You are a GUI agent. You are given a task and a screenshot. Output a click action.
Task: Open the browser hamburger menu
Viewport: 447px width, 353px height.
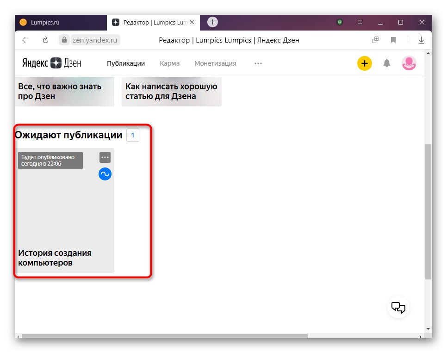click(360, 22)
